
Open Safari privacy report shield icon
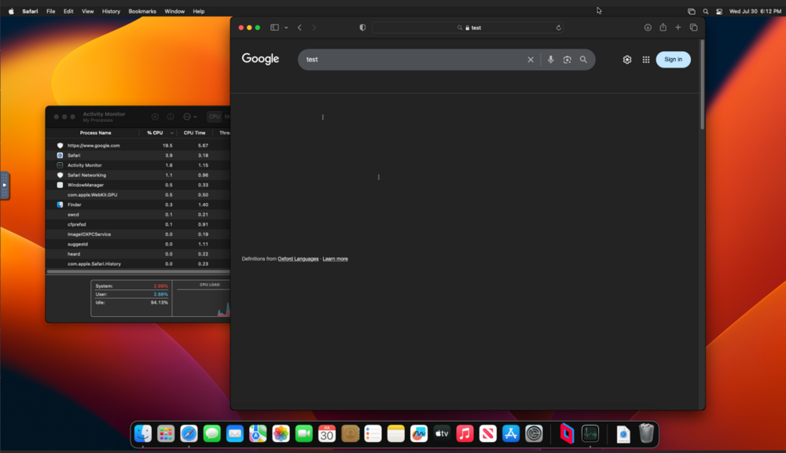click(362, 28)
